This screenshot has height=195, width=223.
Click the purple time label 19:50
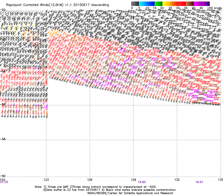(x=142, y=182)
